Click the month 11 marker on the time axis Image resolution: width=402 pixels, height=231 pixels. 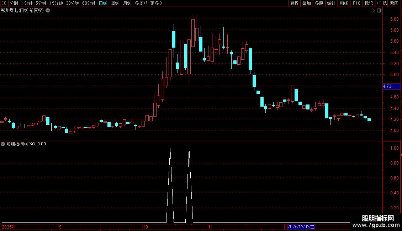pos(210,227)
